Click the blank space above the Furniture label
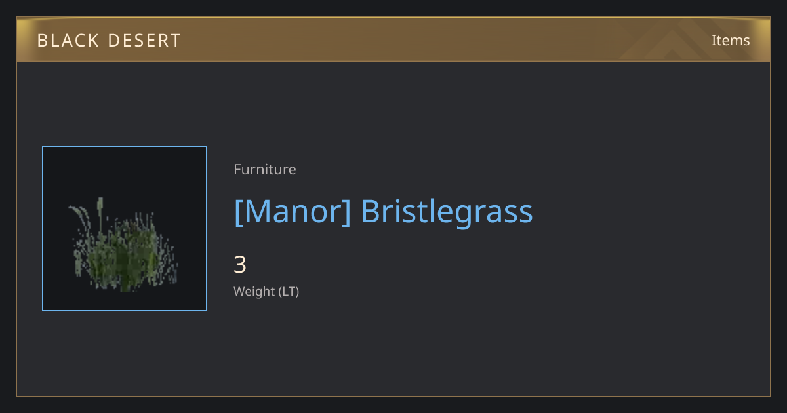Screen dimensions: 787x413 [x=393, y=111]
